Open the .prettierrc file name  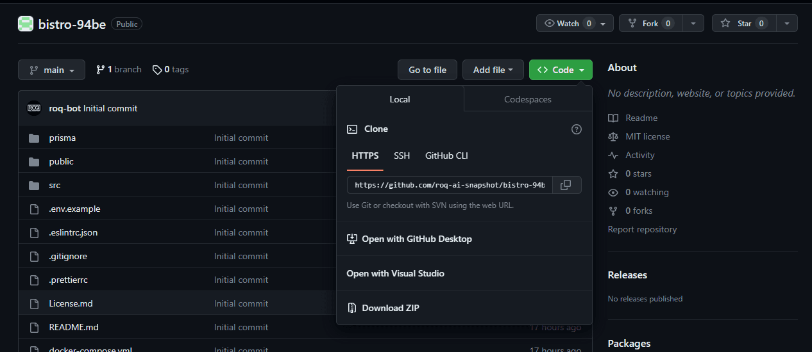(68, 280)
